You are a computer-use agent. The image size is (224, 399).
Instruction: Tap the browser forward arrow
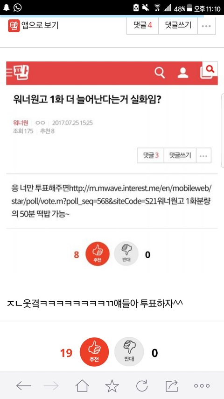[51, 386]
